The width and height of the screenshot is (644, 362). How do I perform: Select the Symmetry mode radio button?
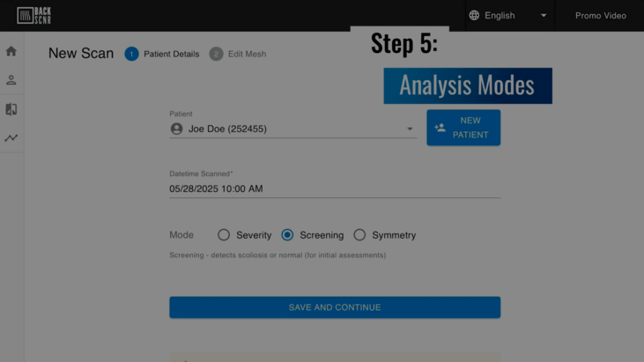tap(359, 235)
